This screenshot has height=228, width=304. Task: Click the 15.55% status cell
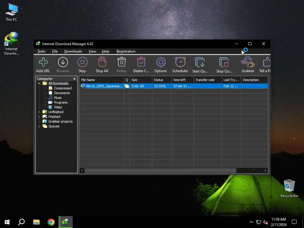point(162,86)
